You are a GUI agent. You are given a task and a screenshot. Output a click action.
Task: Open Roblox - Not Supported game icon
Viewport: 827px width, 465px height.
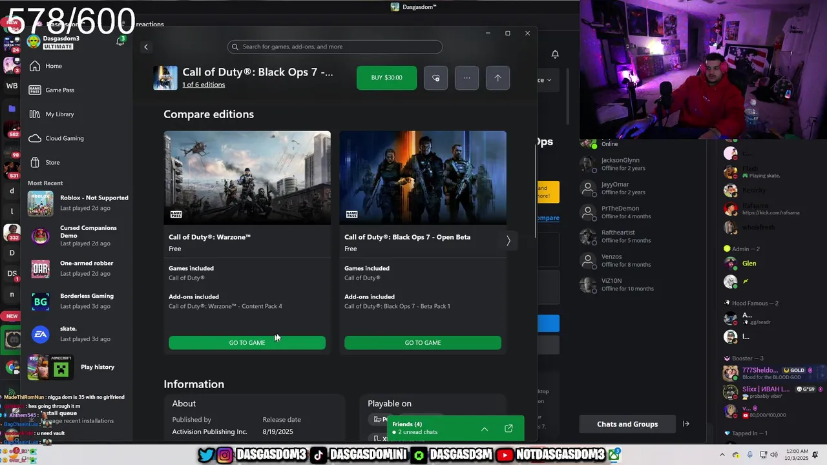(40, 203)
